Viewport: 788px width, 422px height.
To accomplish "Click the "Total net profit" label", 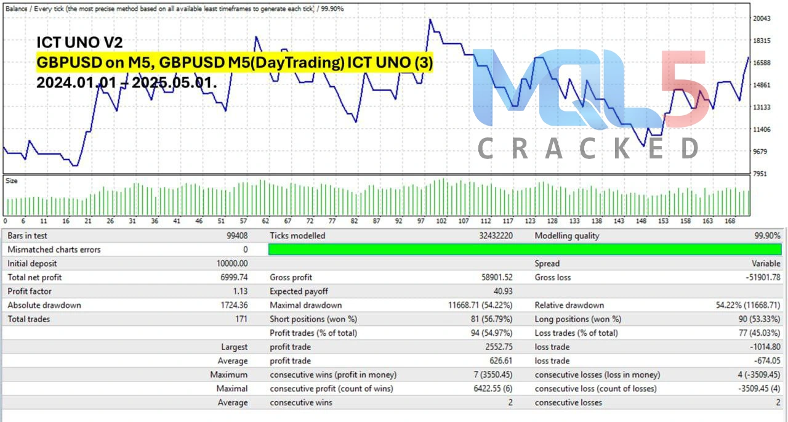I will pos(34,277).
